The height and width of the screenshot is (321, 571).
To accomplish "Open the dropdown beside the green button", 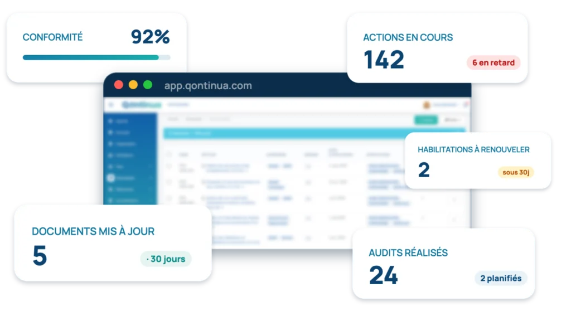I will (452, 120).
